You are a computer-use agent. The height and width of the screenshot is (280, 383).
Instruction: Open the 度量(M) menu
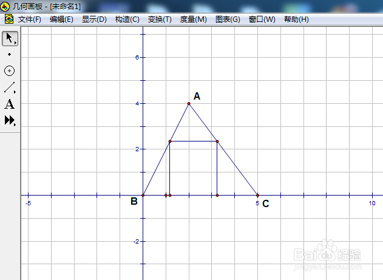[x=193, y=19]
